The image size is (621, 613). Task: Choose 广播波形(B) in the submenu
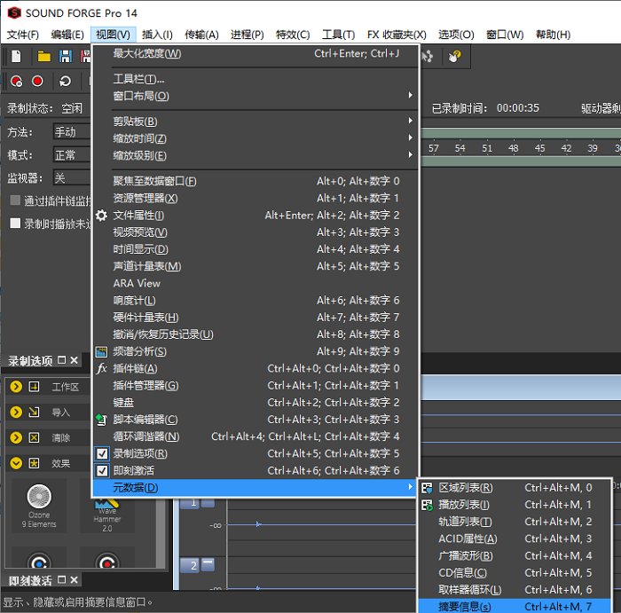[x=514, y=556]
